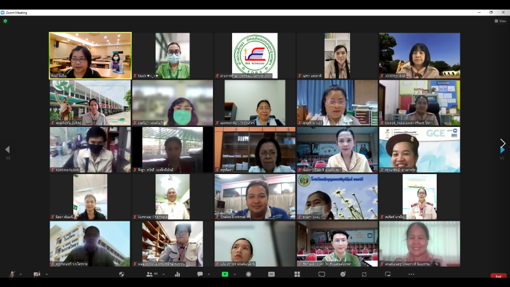Click the green encryption shield icon
Image resolution: width=510 pixels, height=287 pixels.
point(5,21)
